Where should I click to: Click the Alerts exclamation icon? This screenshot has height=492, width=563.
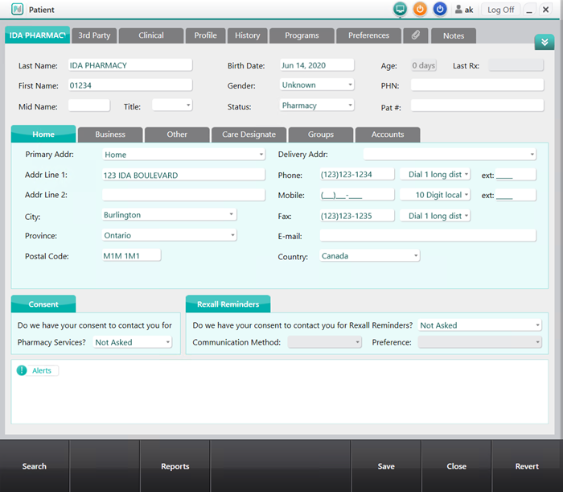[x=22, y=370]
